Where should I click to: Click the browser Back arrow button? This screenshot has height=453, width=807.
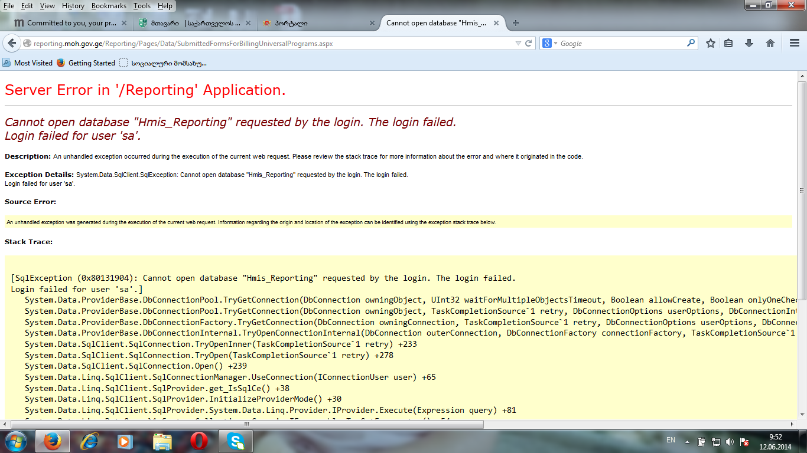click(12, 43)
